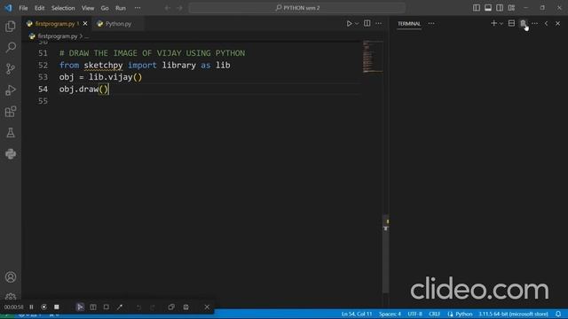
Task: Expand the run options dropdown arrow
Action: pyautogui.click(x=357, y=24)
